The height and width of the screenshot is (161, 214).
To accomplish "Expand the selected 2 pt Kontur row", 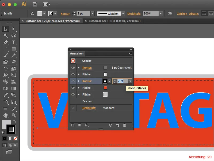I will [x=78, y=81].
